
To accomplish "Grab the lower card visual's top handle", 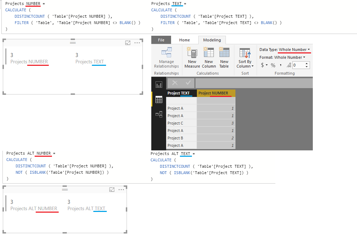I will (x=65, y=189).
